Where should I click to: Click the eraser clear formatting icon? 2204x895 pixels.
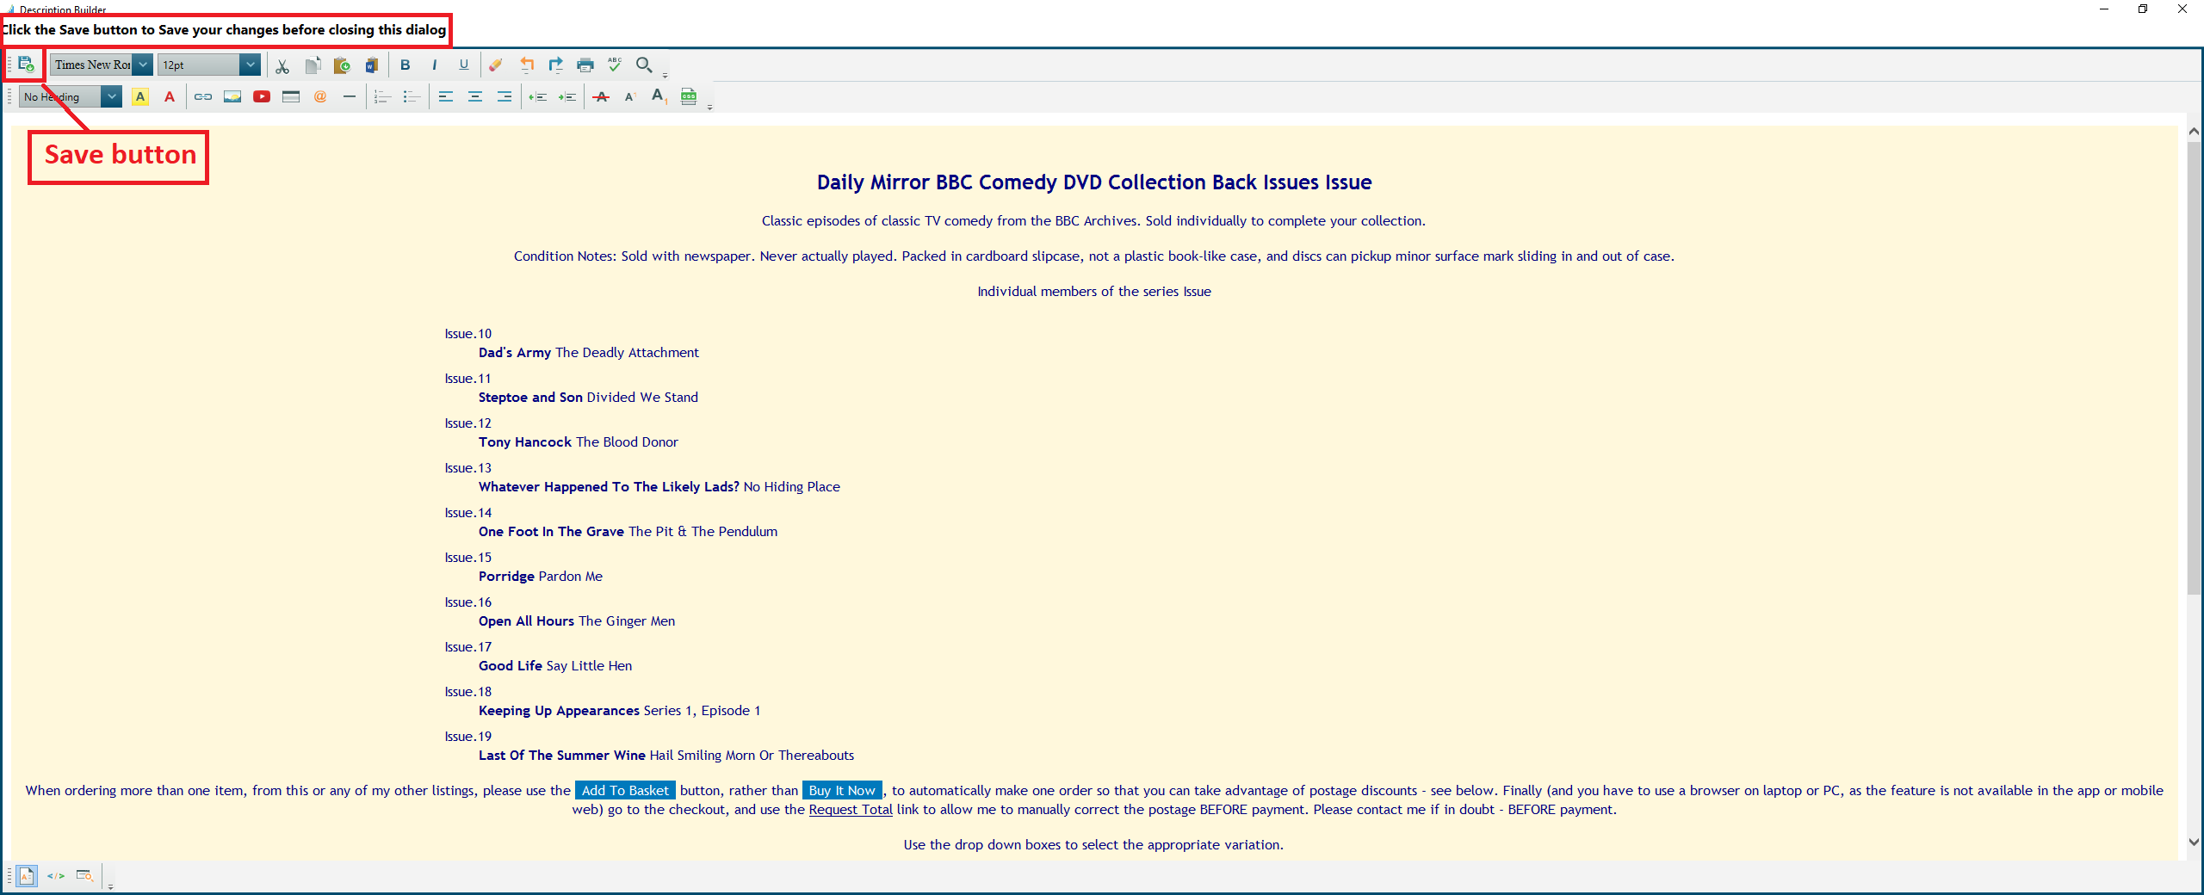496,65
